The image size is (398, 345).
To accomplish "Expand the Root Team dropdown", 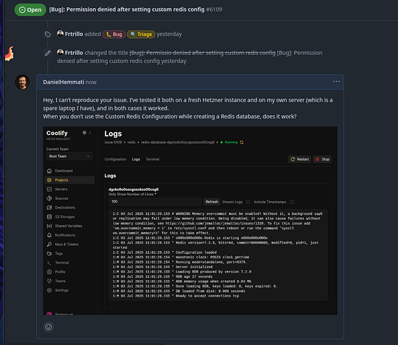I will click(70, 156).
